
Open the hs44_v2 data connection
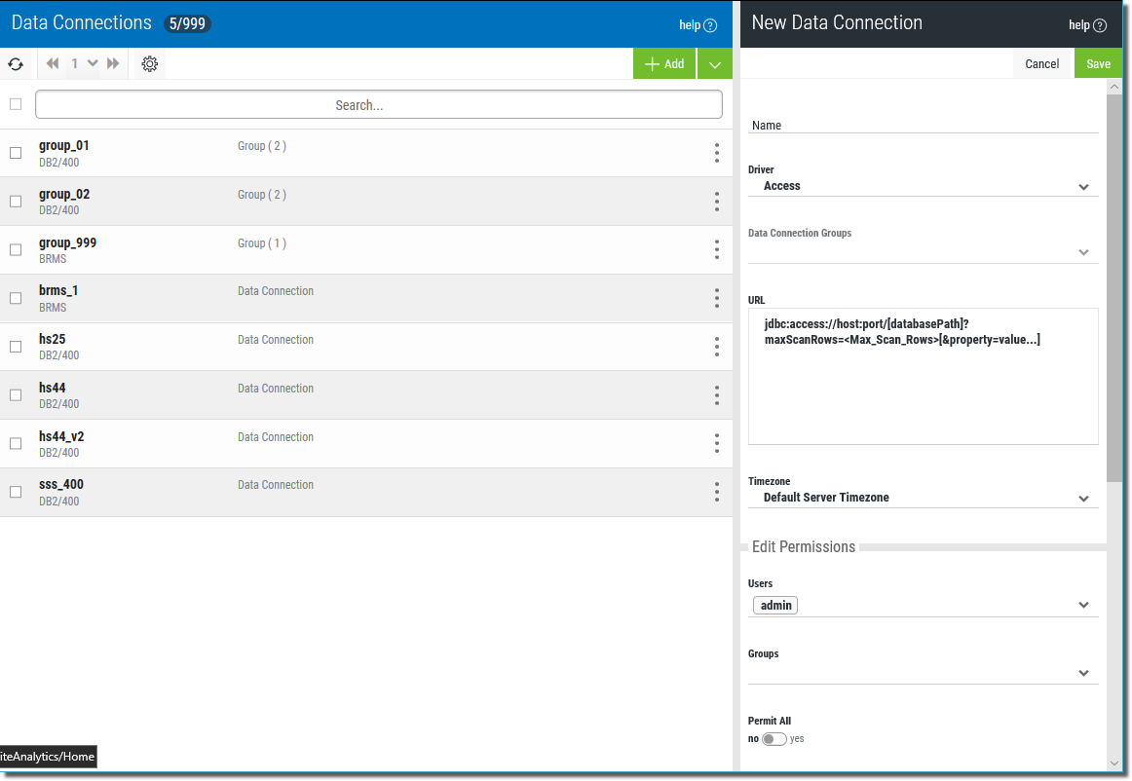[x=366, y=443]
